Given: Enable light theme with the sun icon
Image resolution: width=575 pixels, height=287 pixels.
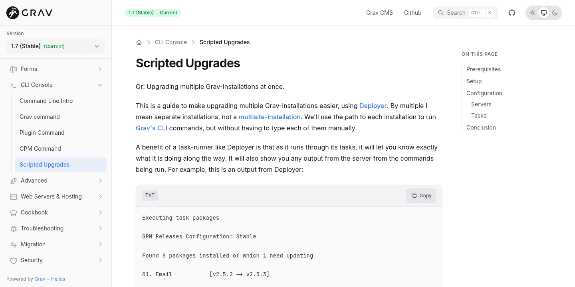Looking at the screenshot, I should 533,12.
